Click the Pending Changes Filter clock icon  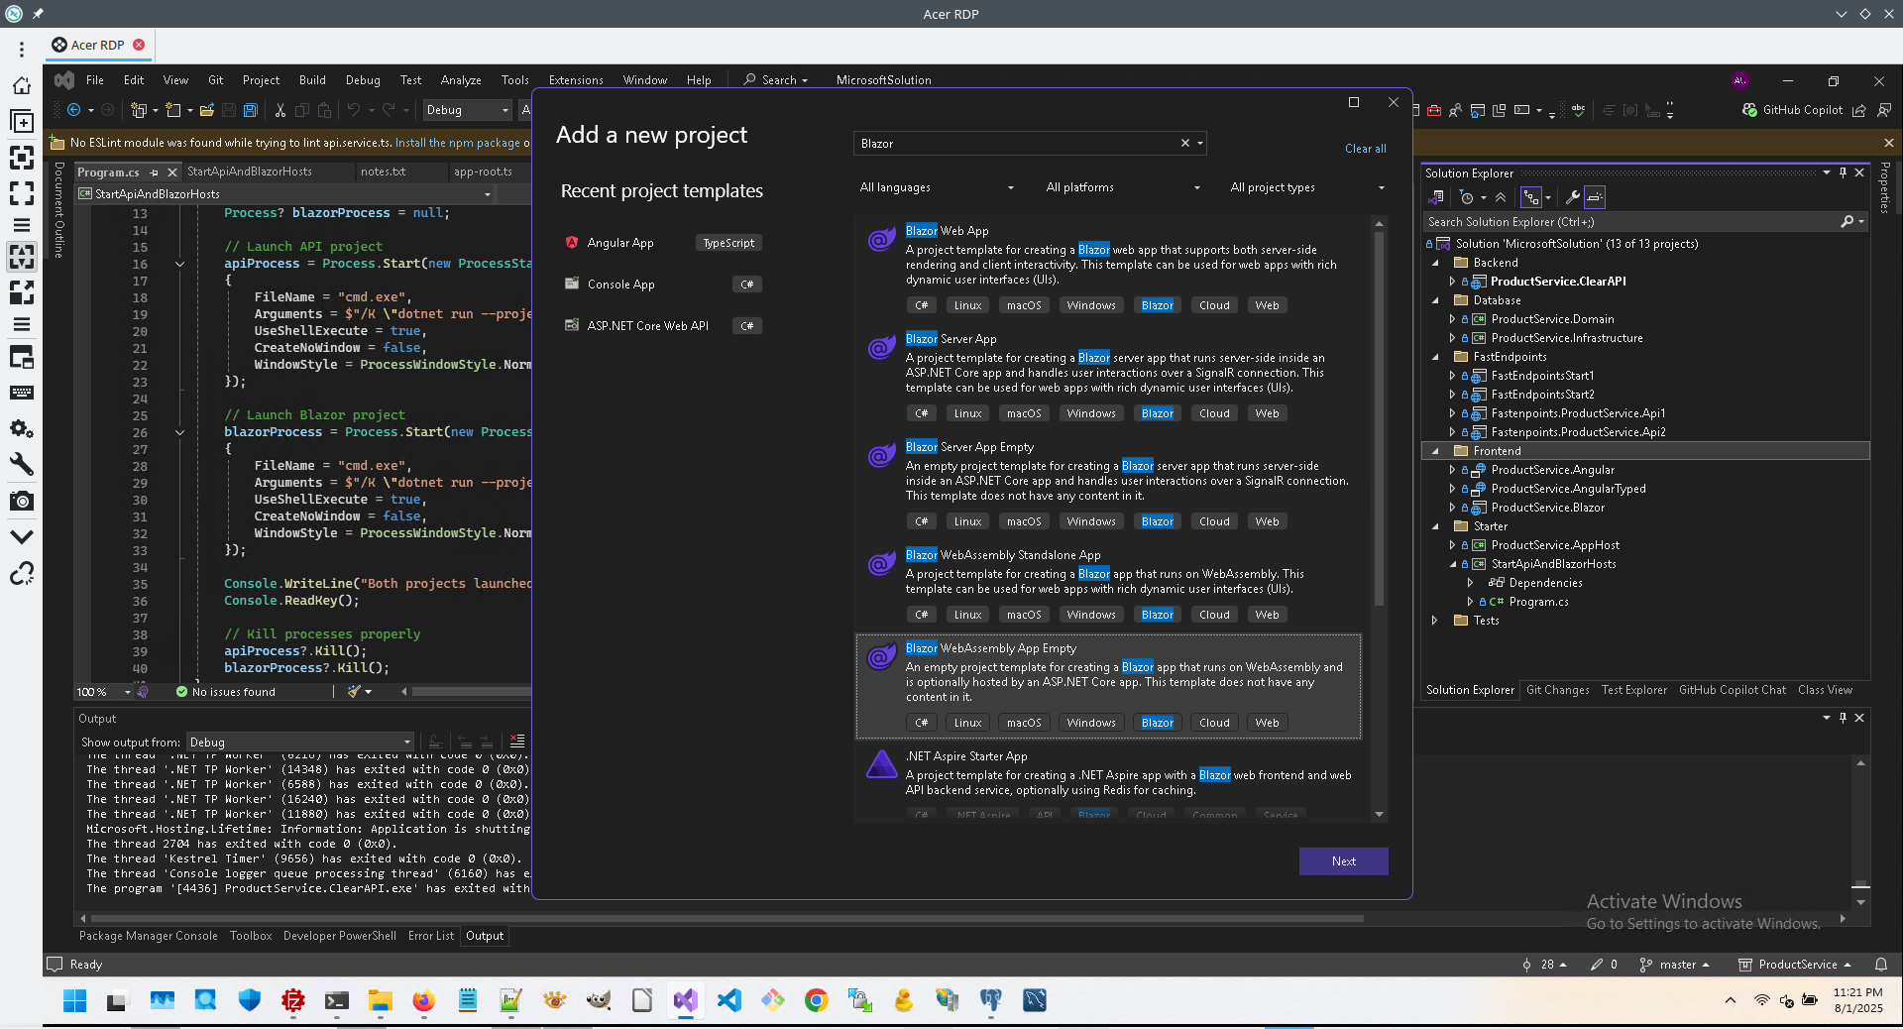tap(1467, 197)
